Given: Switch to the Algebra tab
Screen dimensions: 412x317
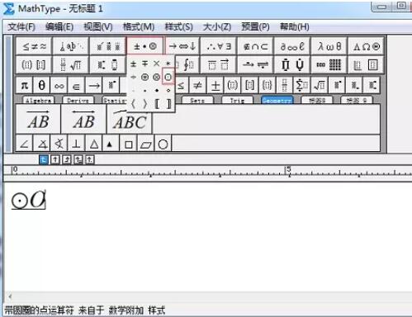Looking at the screenshot, I should pyautogui.click(x=38, y=101).
